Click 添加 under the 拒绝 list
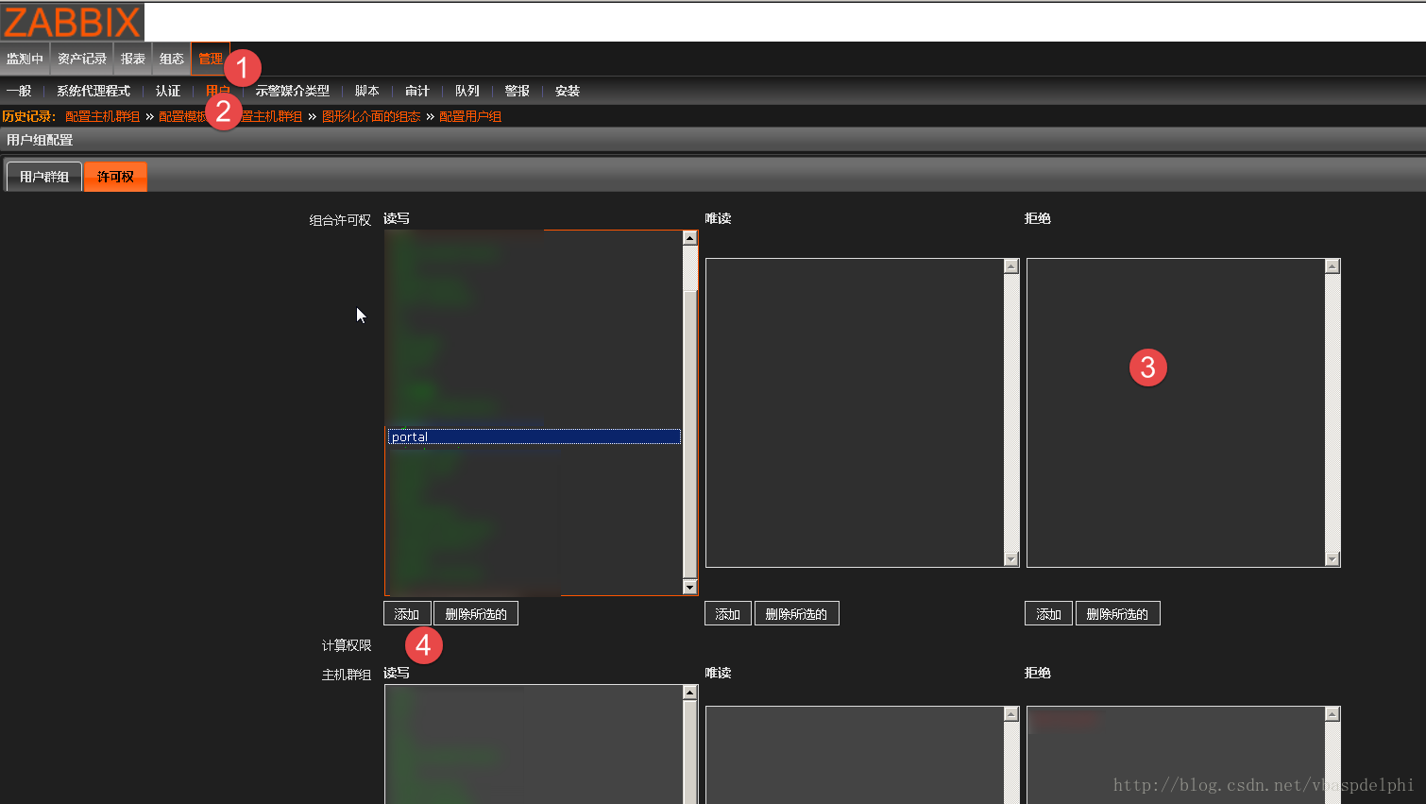The height and width of the screenshot is (804, 1426). [x=1048, y=613]
